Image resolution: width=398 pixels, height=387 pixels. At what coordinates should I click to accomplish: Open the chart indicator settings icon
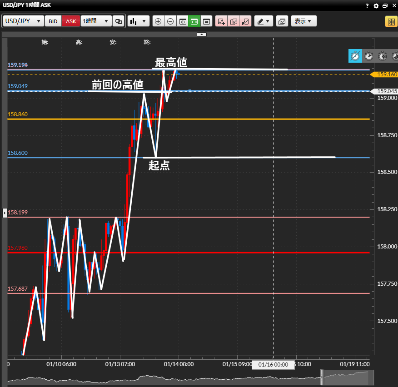[282, 21]
